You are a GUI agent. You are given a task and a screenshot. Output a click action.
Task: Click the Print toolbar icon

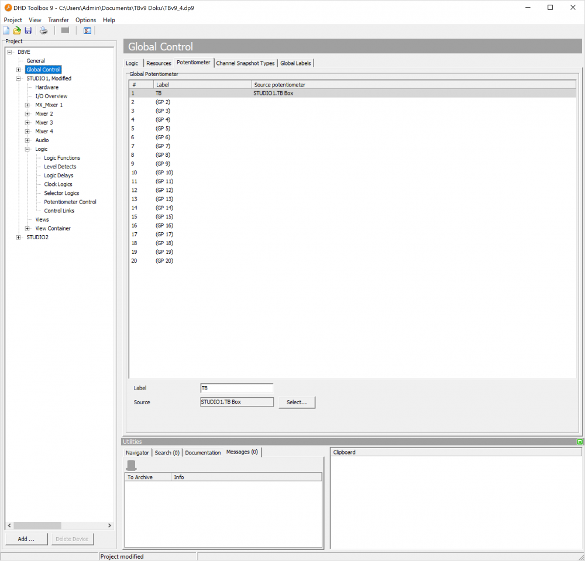[x=44, y=30]
